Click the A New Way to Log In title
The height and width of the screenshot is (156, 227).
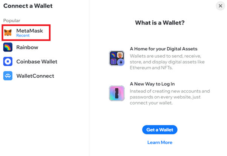point(152,84)
